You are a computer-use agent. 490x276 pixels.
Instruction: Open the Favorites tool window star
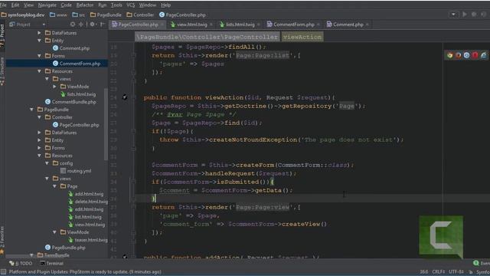coord(2,251)
